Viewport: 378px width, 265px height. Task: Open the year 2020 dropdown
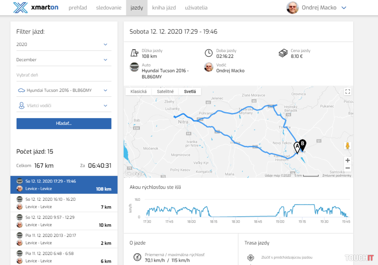[x=64, y=44]
